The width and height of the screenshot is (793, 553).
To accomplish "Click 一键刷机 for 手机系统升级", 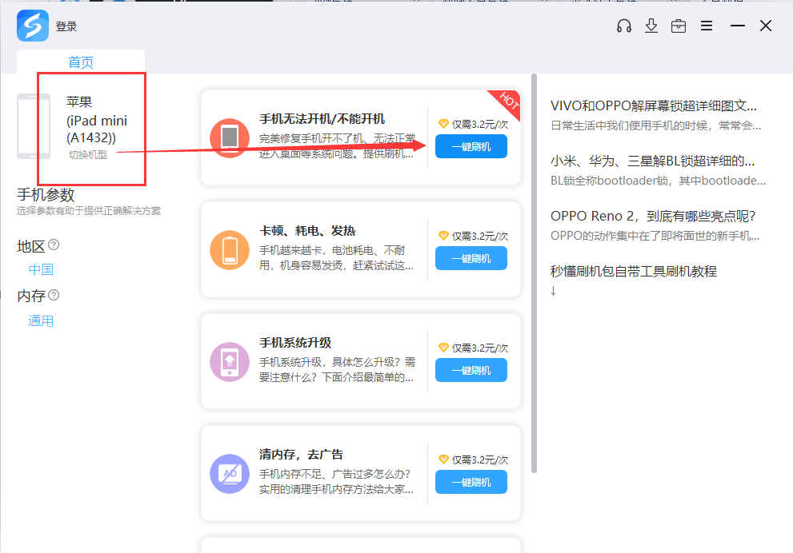I will pos(471,370).
